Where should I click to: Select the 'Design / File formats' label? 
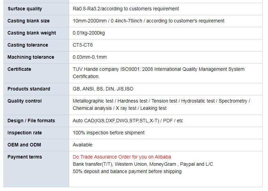31,121
